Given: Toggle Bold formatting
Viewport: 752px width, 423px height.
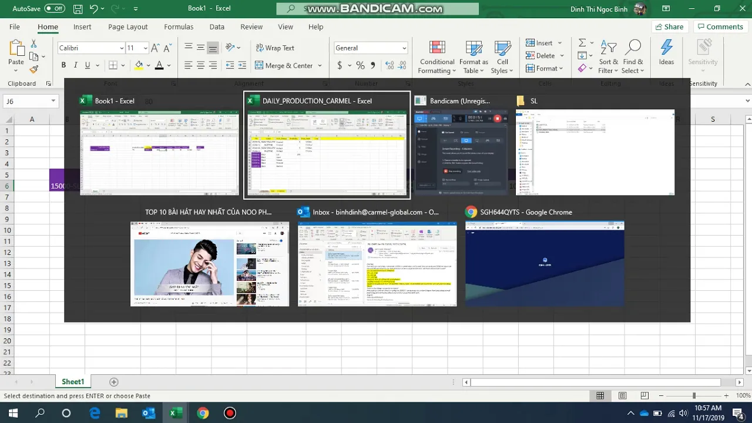Looking at the screenshot, I should click(x=63, y=65).
